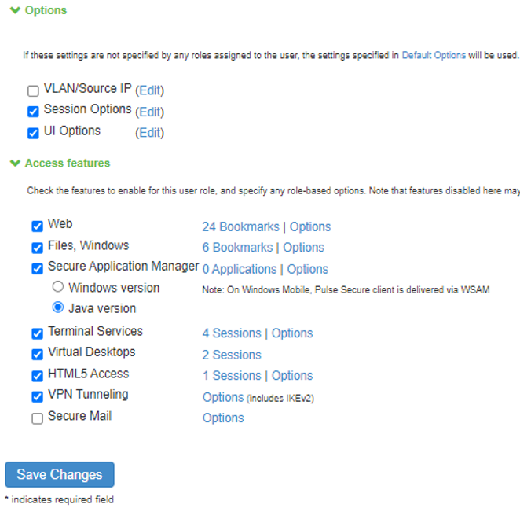Disable the Web access feature checkbox
Screen dimensions: 520x508
pos(38,226)
